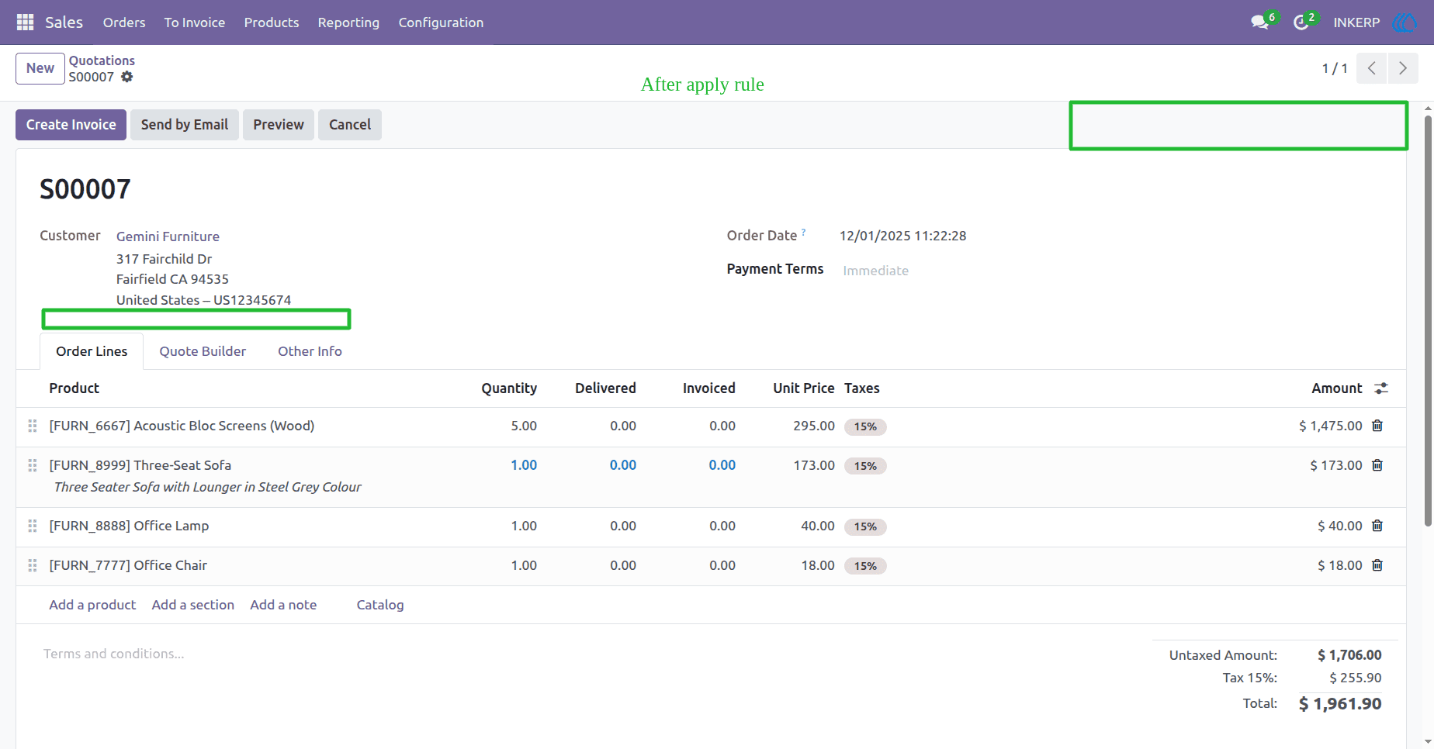Open the Products menu
Screen dimensions: 1434x749
point(272,22)
